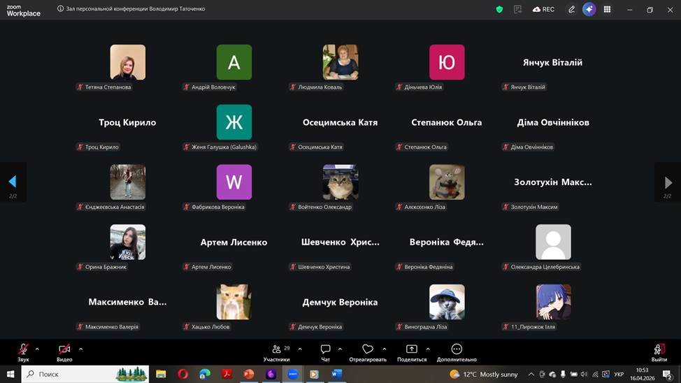Expand the arrow next to Поделиться

tap(428, 349)
